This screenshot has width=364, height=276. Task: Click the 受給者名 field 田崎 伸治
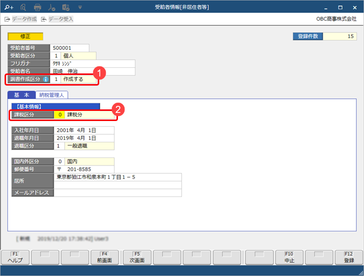tap(93, 71)
